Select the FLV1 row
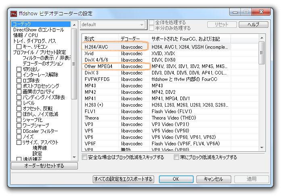 pyautogui.click(x=156, y=111)
